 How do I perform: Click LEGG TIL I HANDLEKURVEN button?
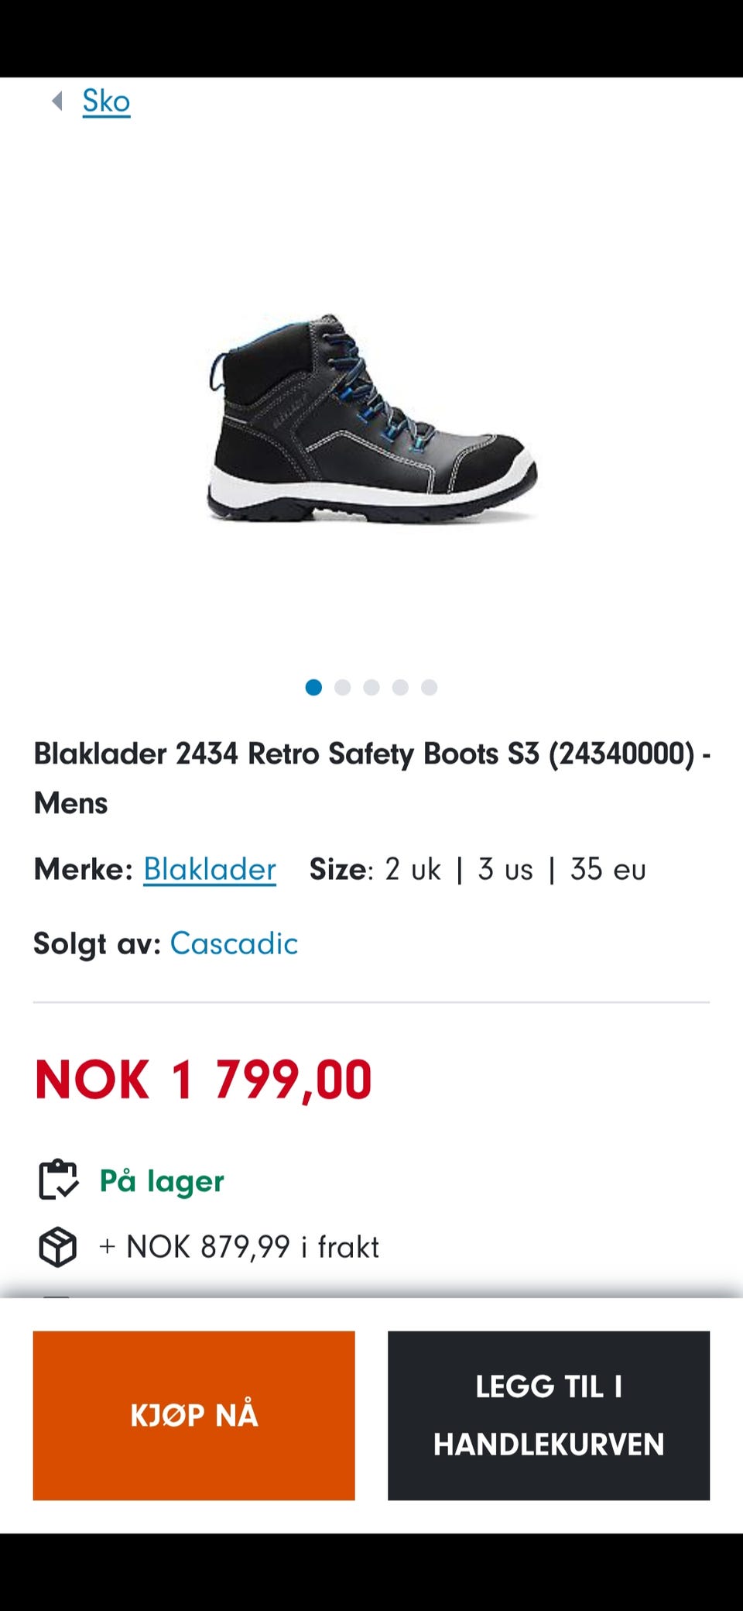[x=549, y=1416]
